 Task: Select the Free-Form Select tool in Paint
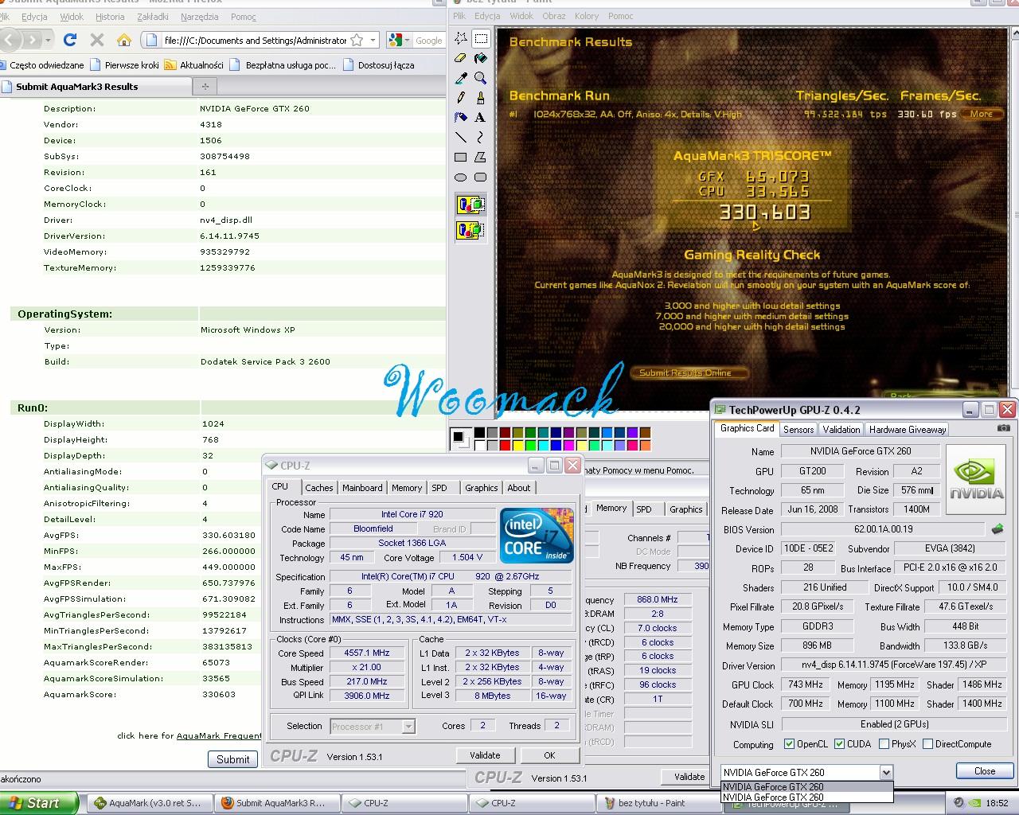pos(461,38)
